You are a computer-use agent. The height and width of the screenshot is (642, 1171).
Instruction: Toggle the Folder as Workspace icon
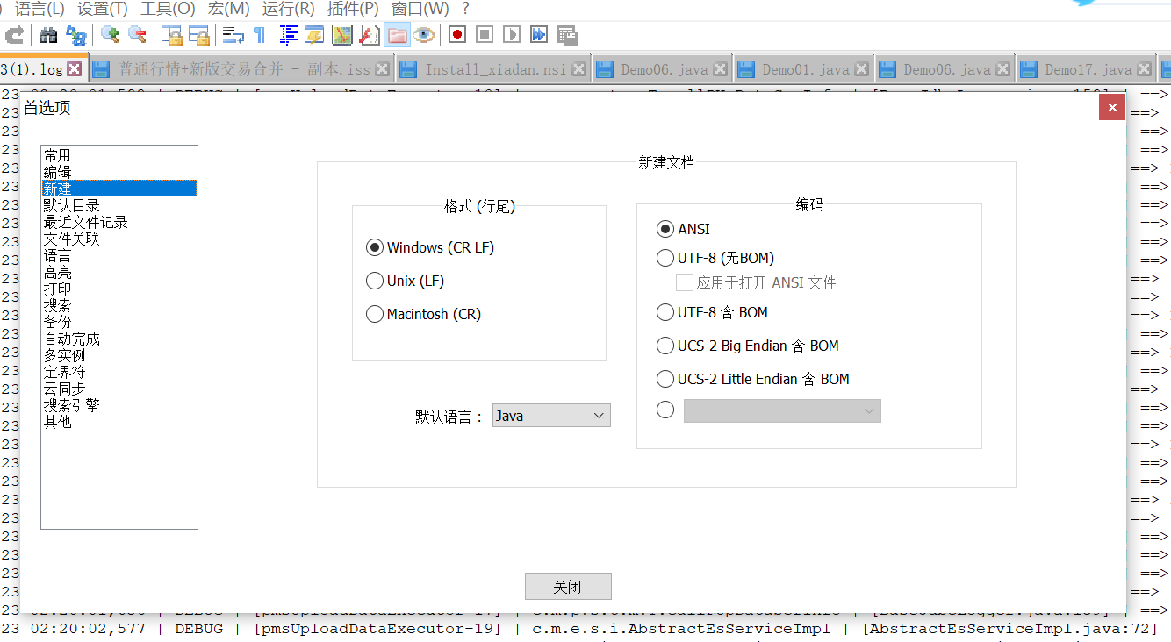[x=397, y=35]
